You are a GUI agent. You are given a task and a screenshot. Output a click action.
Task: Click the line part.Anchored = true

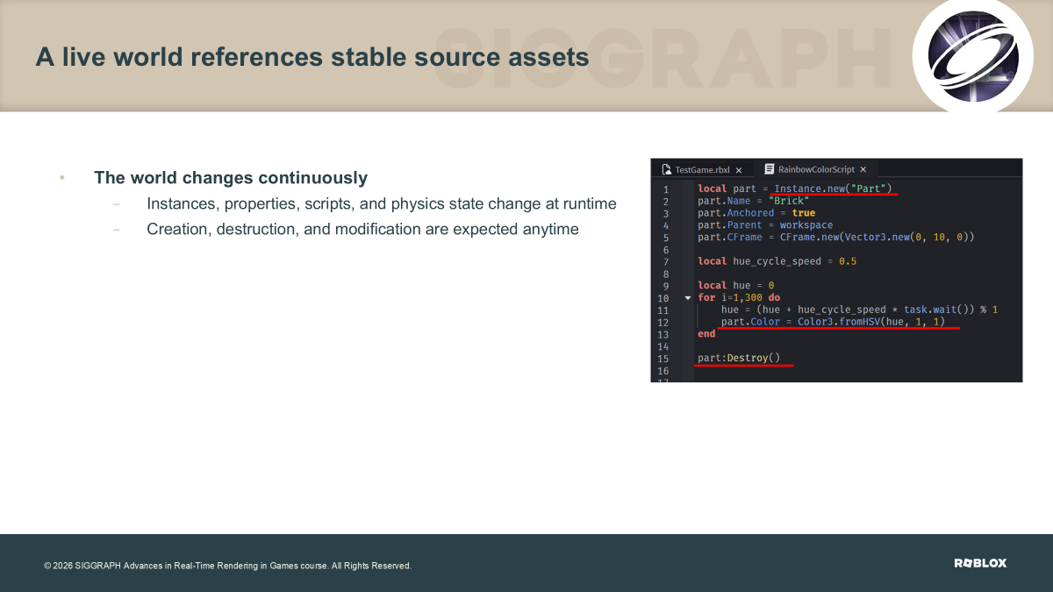[756, 213]
